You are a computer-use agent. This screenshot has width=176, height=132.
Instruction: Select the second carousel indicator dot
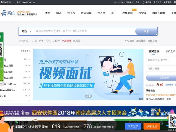coord(90,96)
